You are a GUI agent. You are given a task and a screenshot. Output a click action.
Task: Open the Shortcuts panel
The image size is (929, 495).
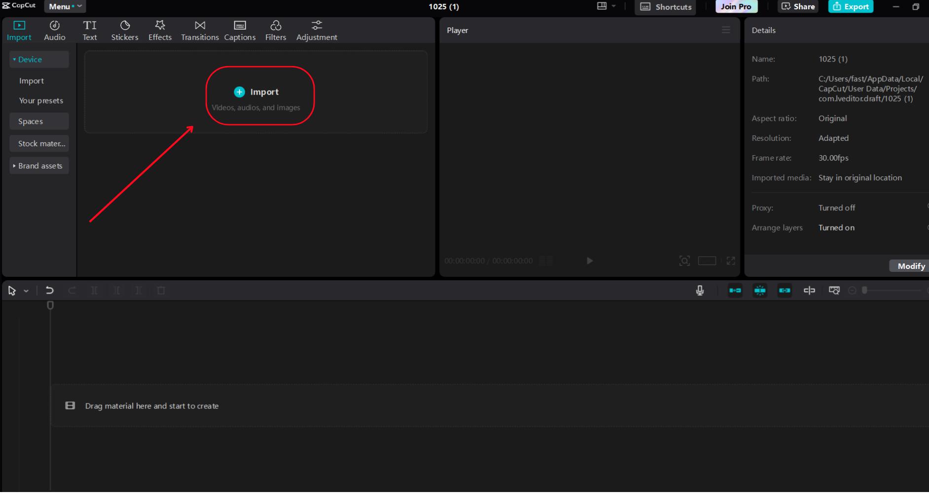coord(665,7)
